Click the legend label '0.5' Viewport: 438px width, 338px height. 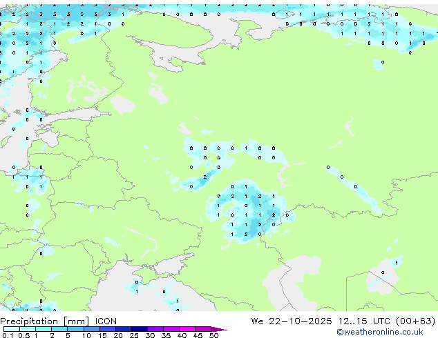point(23,335)
